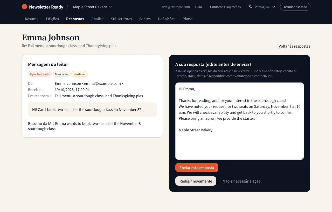Open the Fall menu newsletter link
The height and width of the screenshot is (212, 332).
tap(99, 96)
